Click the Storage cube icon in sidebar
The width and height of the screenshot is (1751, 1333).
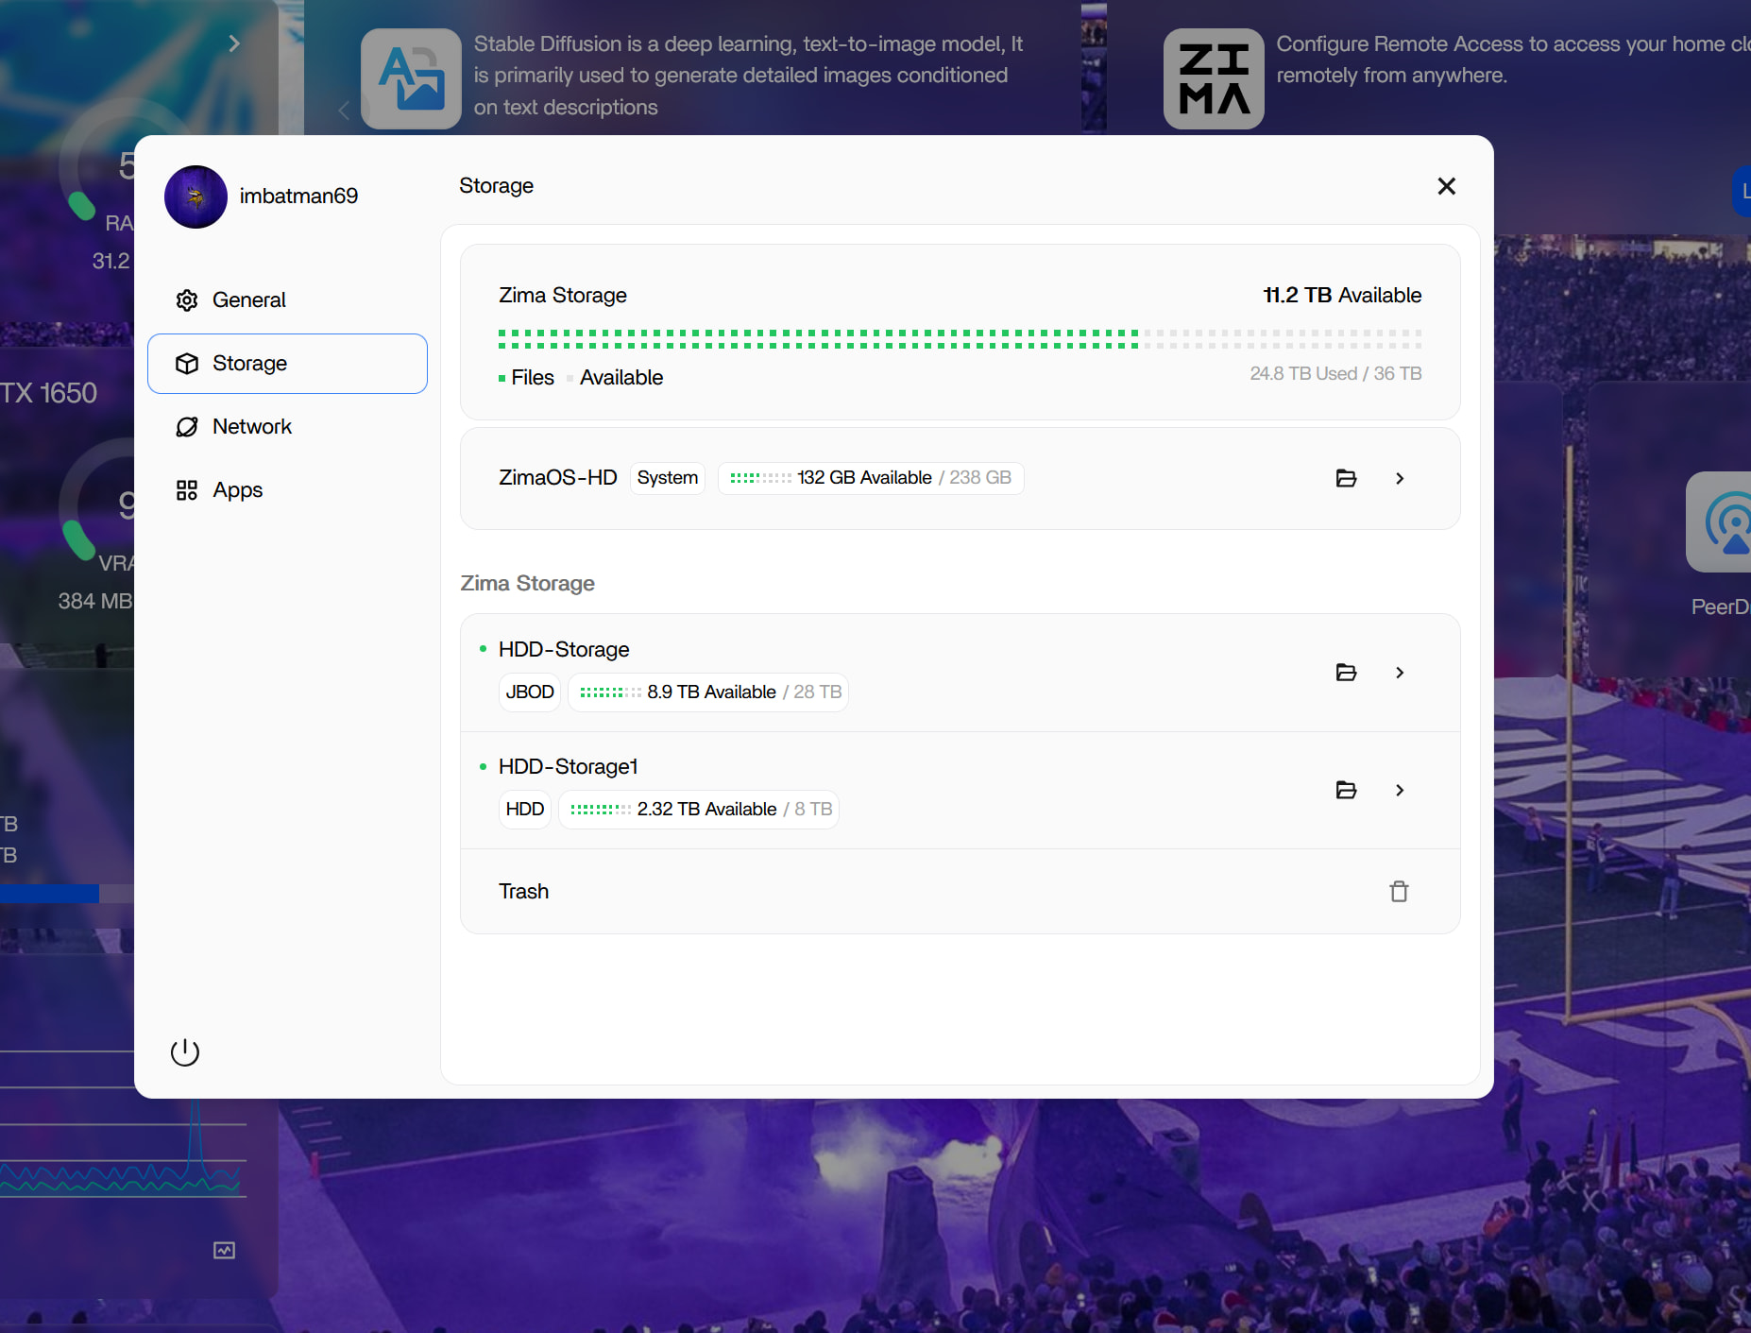coord(187,364)
